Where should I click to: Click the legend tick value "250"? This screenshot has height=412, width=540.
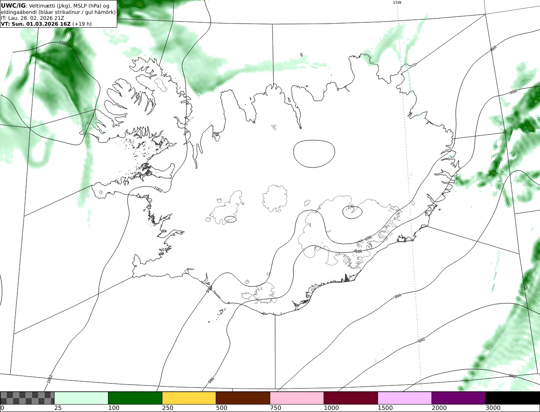pos(167,408)
